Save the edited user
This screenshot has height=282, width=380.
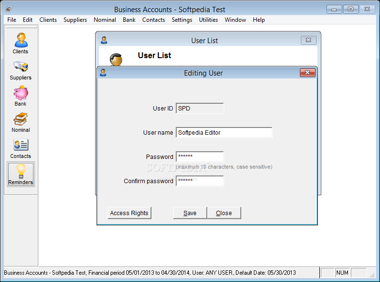190,213
